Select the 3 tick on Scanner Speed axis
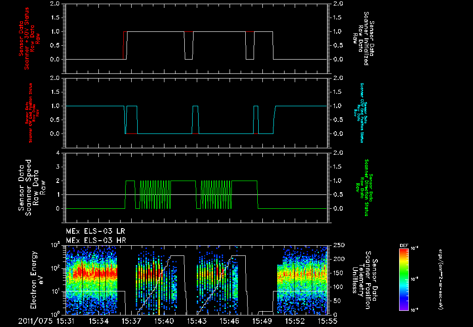This screenshot has height=327, width=473. 58,167
